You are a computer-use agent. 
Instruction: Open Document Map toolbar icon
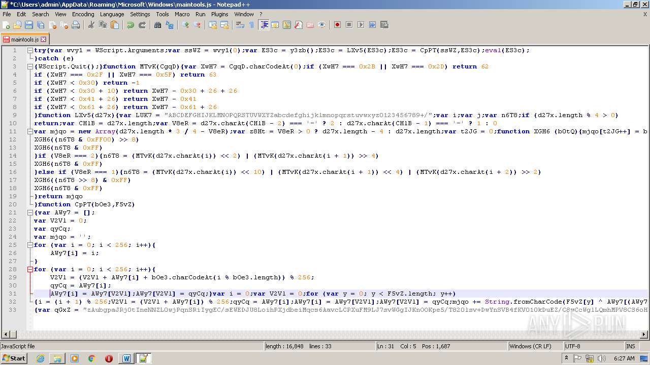(x=287, y=25)
